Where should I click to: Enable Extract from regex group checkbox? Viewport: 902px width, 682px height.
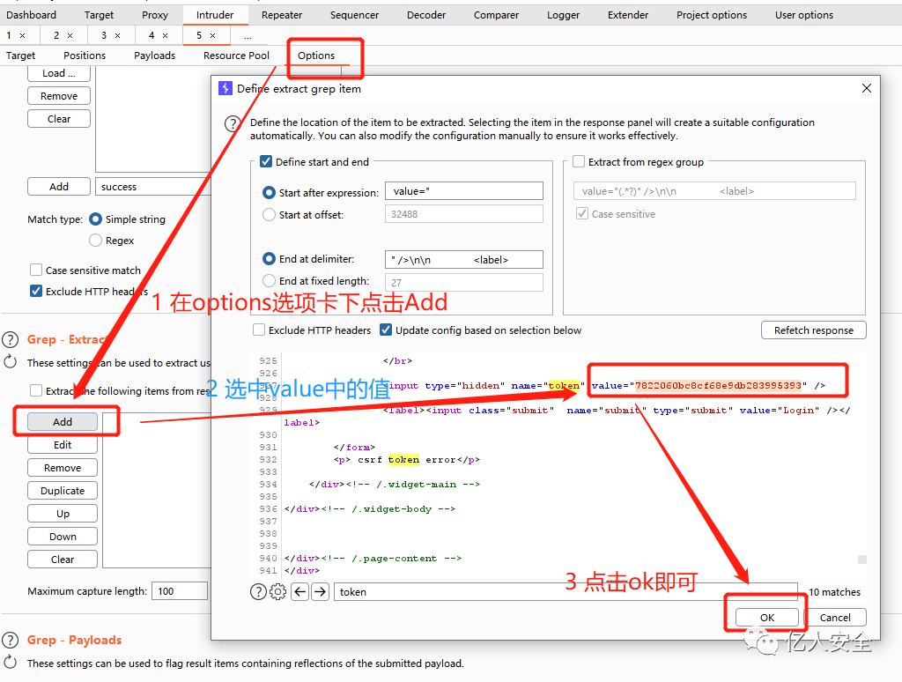(579, 162)
